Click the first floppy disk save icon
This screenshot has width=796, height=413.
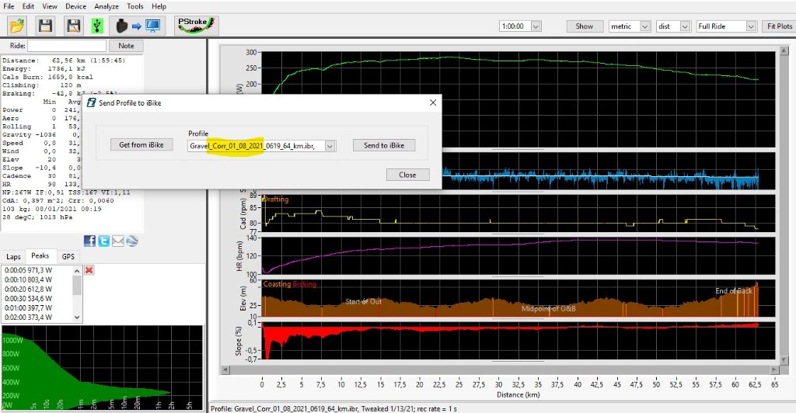coord(45,26)
